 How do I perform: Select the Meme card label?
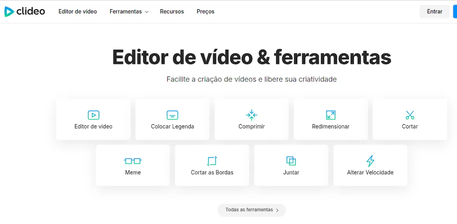click(133, 172)
